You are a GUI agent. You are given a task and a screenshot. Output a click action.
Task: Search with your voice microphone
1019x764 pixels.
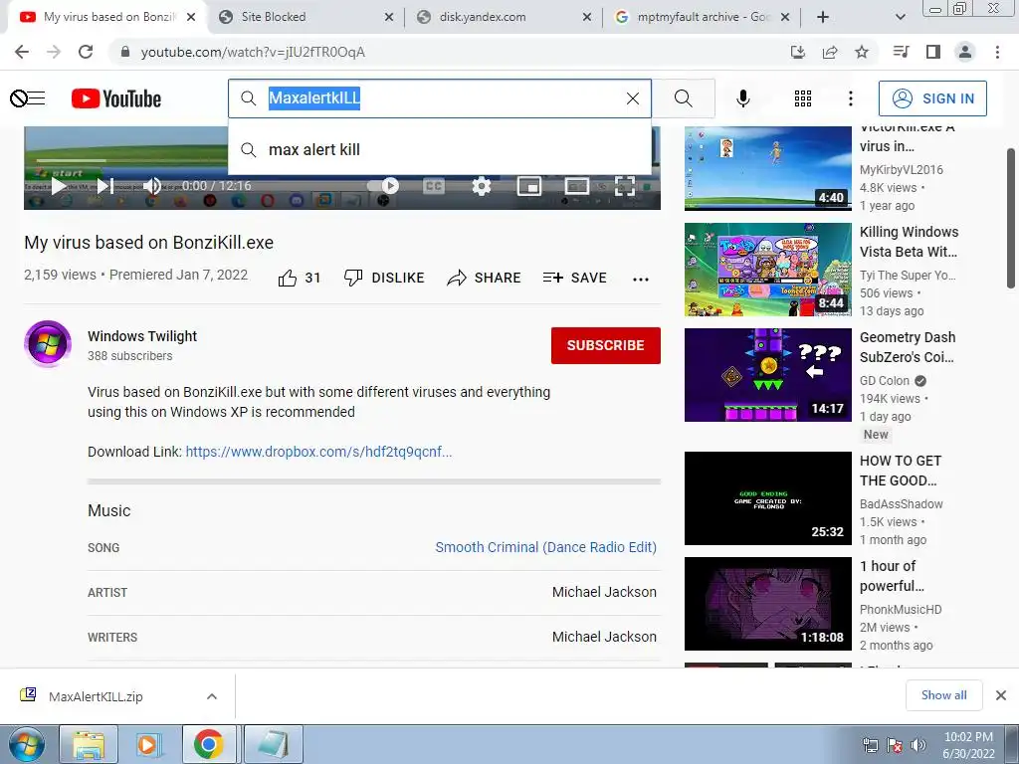[743, 98]
